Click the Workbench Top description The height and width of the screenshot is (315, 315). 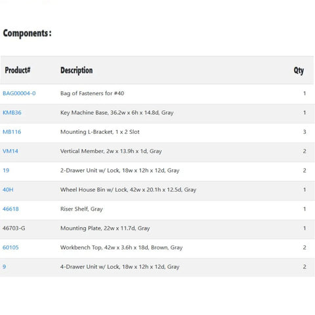pyautogui.click(x=121, y=247)
